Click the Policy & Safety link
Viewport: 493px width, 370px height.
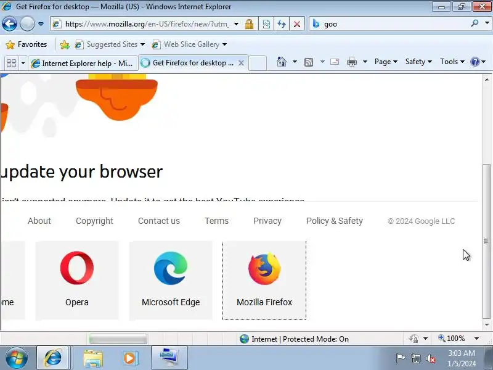tap(335, 221)
